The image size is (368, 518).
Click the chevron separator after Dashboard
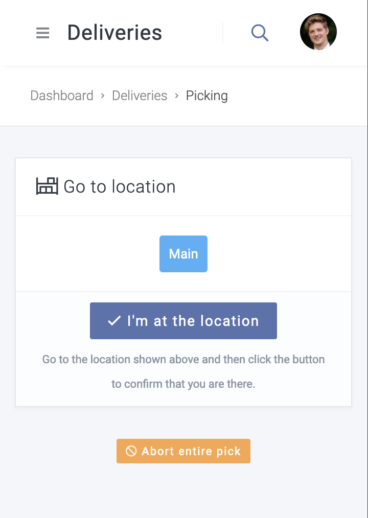[x=103, y=96]
